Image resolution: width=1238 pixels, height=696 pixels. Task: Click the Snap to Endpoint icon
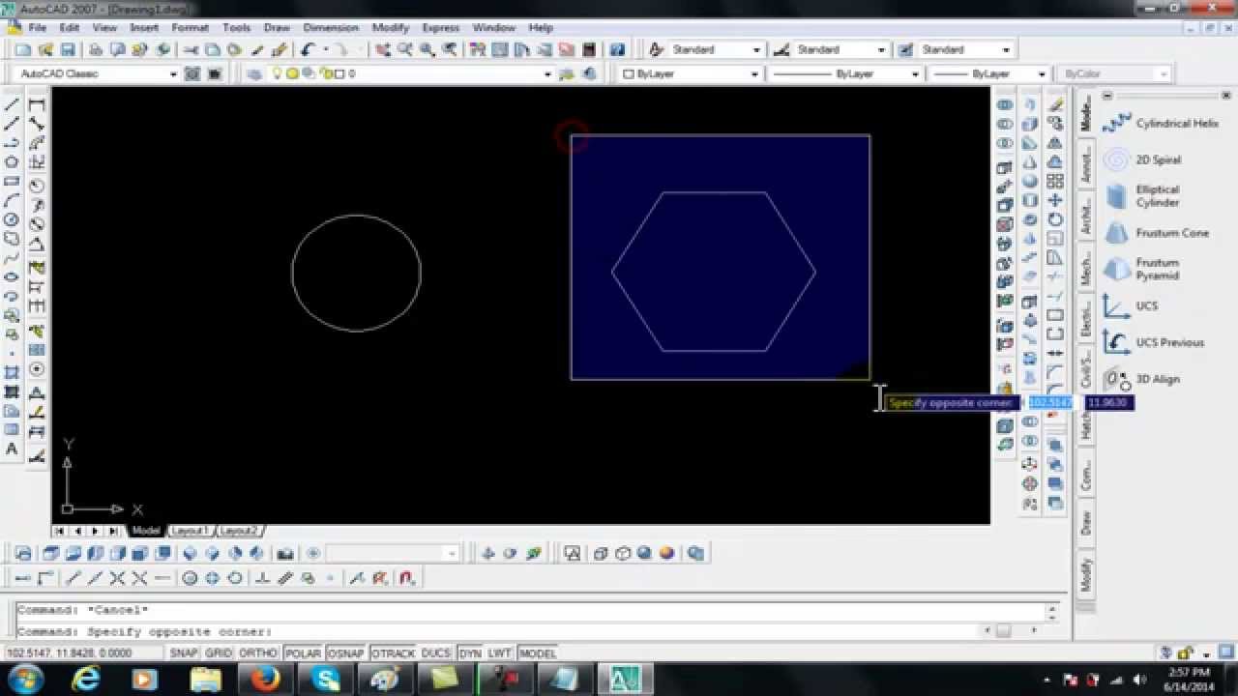(x=74, y=578)
